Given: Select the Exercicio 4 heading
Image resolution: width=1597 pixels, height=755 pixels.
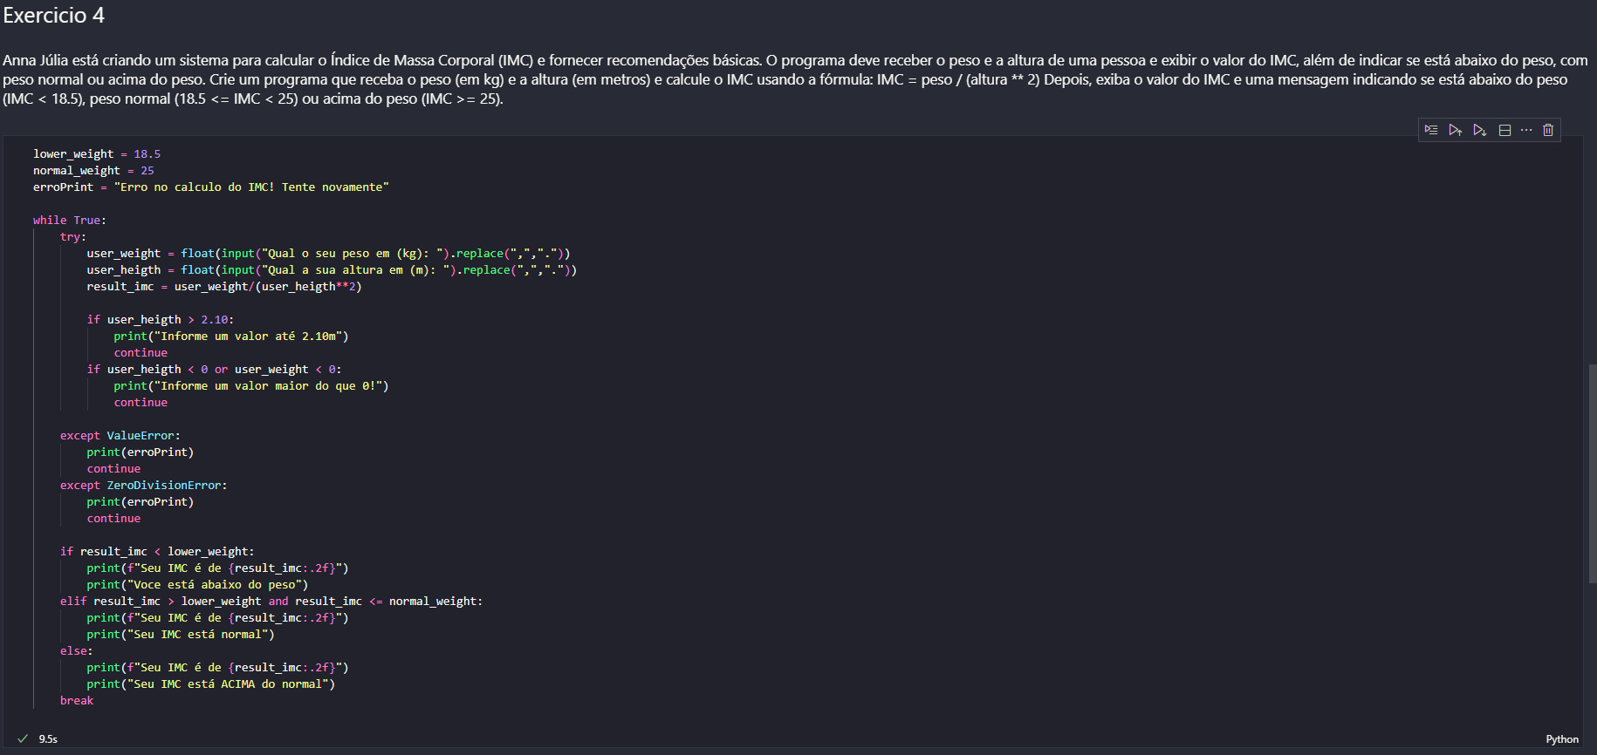Looking at the screenshot, I should pyautogui.click(x=54, y=16).
